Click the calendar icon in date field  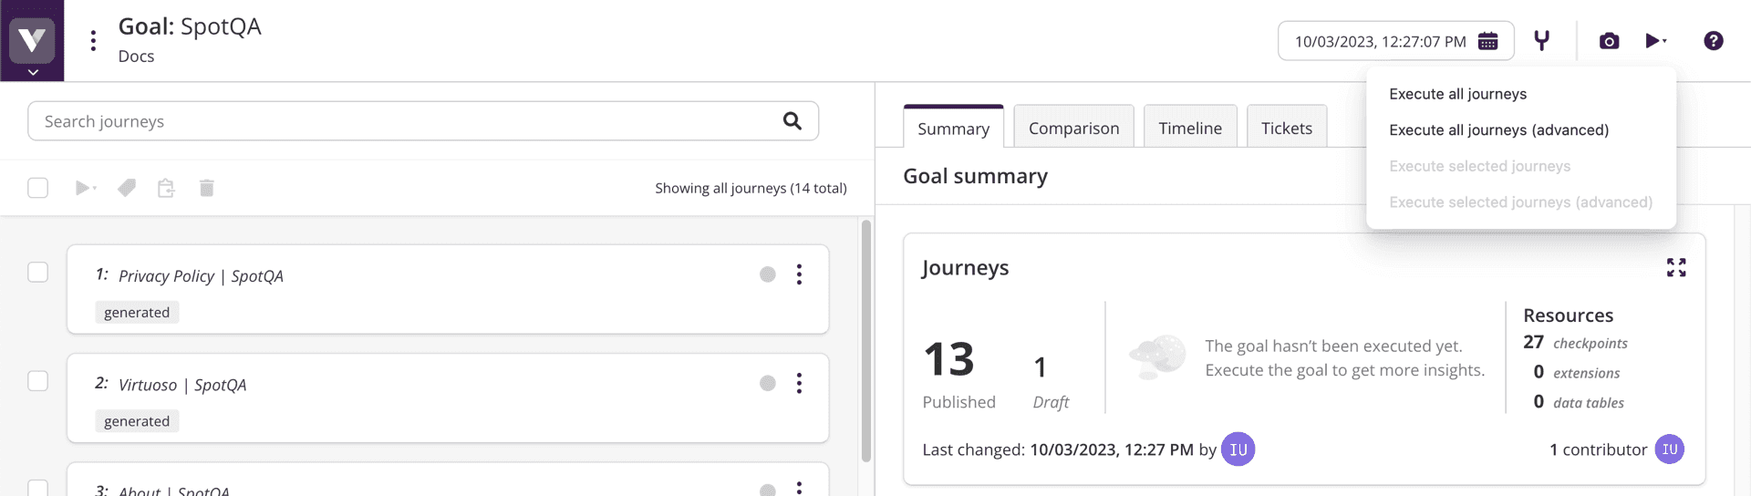[x=1487, y=41]
